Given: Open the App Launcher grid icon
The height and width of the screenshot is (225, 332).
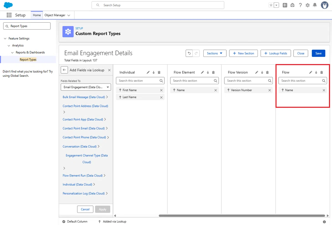Looking at the screenshot, I should coord(9,15).
